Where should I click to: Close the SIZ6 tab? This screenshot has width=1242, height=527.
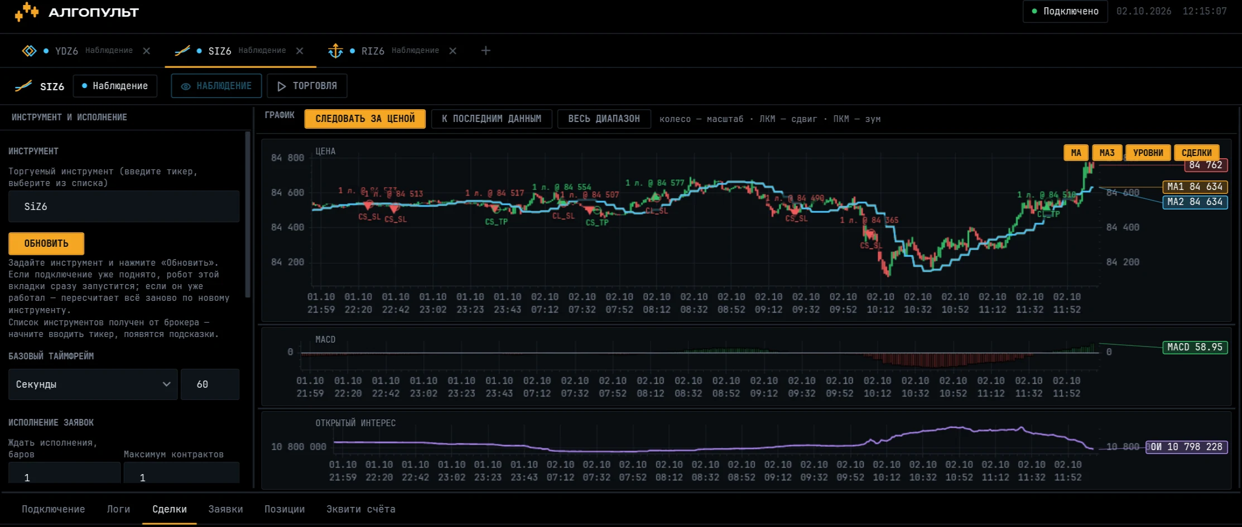pos(300,51)
